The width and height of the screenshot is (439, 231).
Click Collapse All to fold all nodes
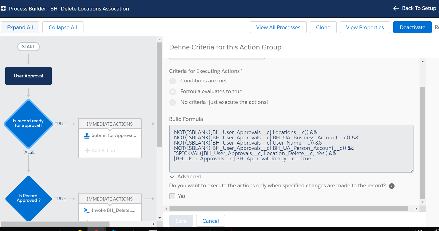pos(63,27)
